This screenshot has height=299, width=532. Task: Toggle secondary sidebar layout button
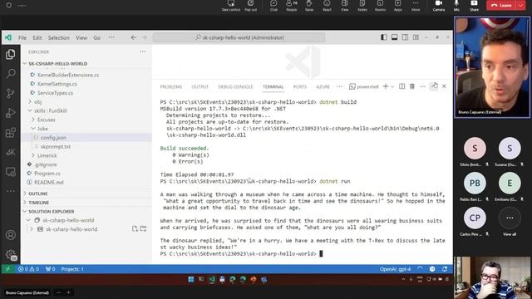(405, 37)
